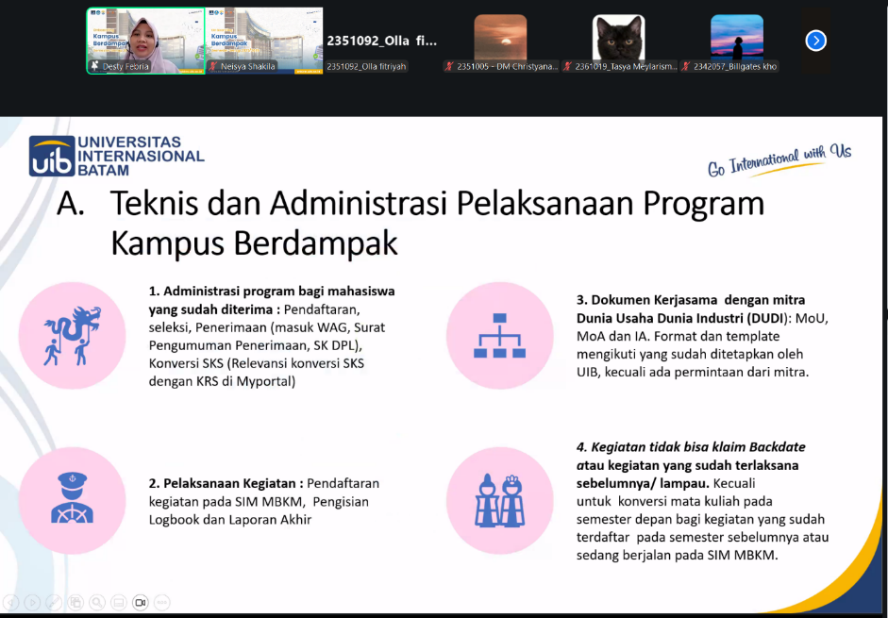This screenshot has width=888, height=618.
Task: Click the next slide arrow icon
Action: [33, 602]
